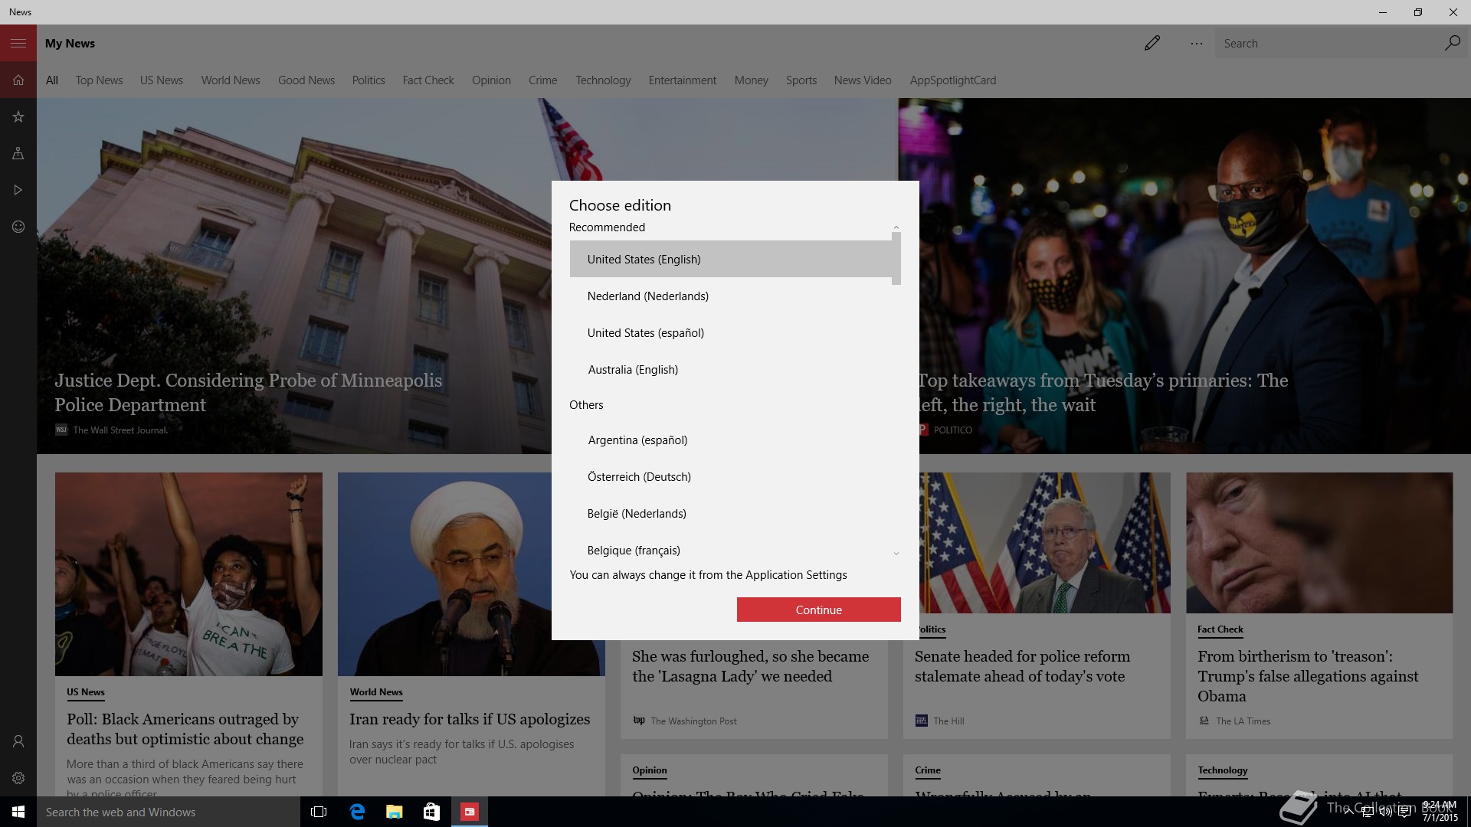Open Settings gear in sidebar
The width and height of the screenshot is (1471, 827).
[x=18, y=778]
